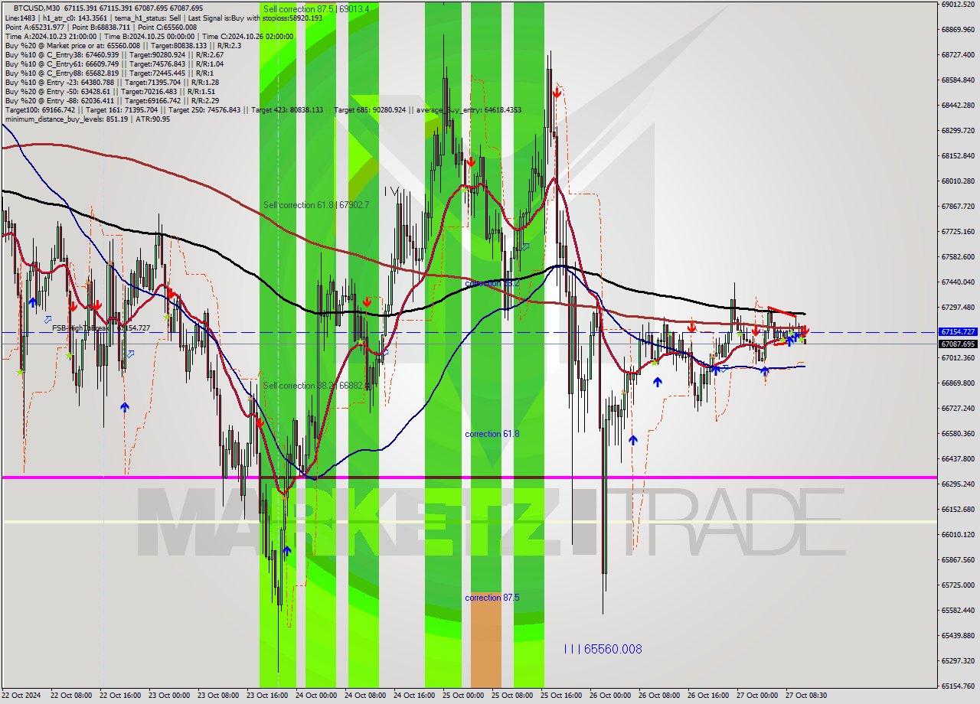Viewport: 980px width, 704px height.
Task: Click the 'Point A:65231.977' info line
Action: click(x=100, y=27)
